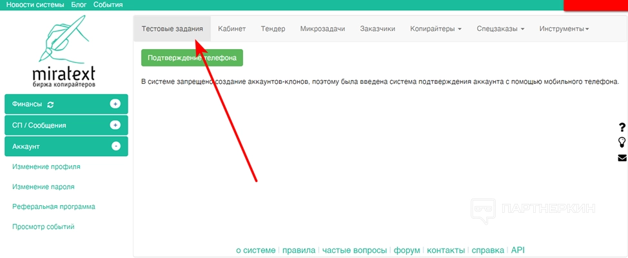Open the Кабинет tab
This screenshot has height=258, width=628.
click(x=232, y=29)
